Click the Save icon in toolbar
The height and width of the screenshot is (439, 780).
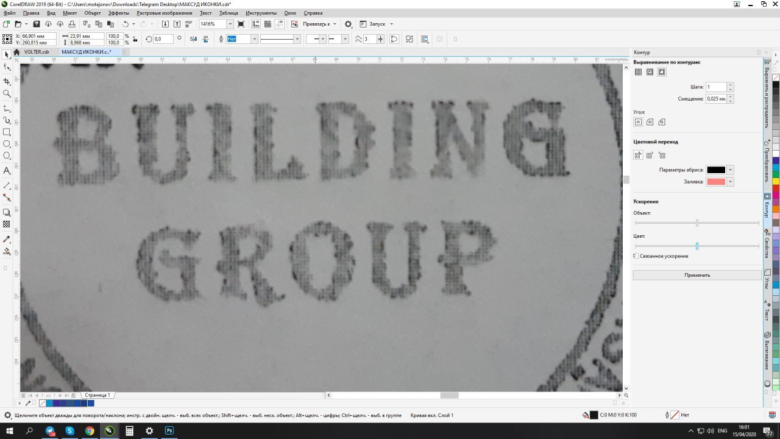(x=36, y=24)
